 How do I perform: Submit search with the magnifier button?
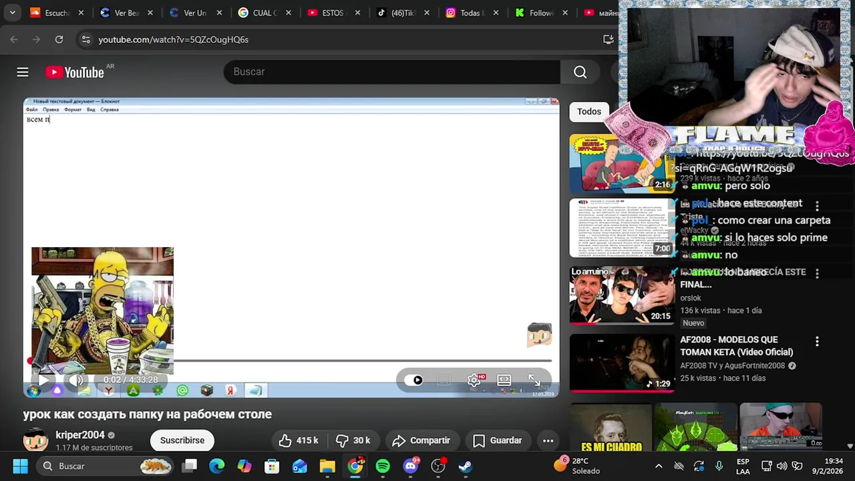[580, 72]
